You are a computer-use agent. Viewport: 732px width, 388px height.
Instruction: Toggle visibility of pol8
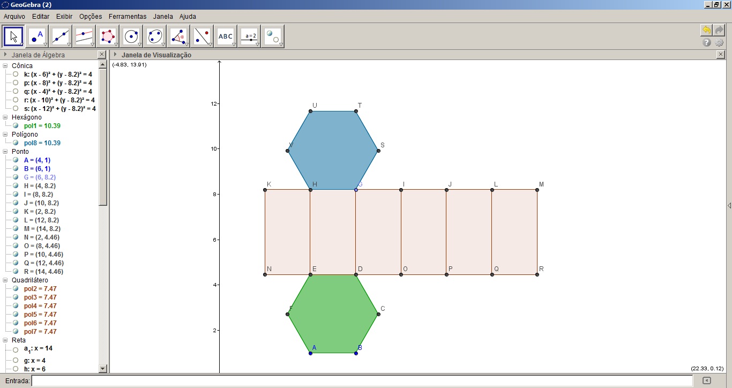point(16,143)
